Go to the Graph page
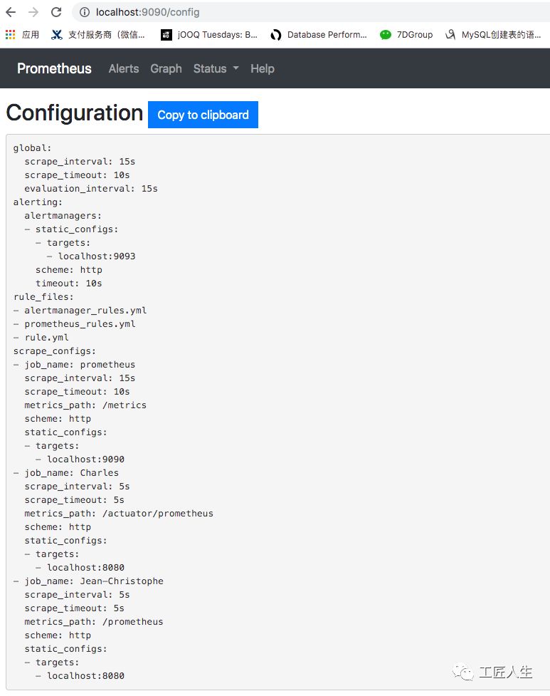Image resolution: width=550 pixels, height=696 pixels. pyautogui.click(x=166, y=68)
